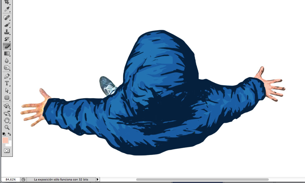Select the Gradient tool
305x183 pixels.
click(7, 53)
